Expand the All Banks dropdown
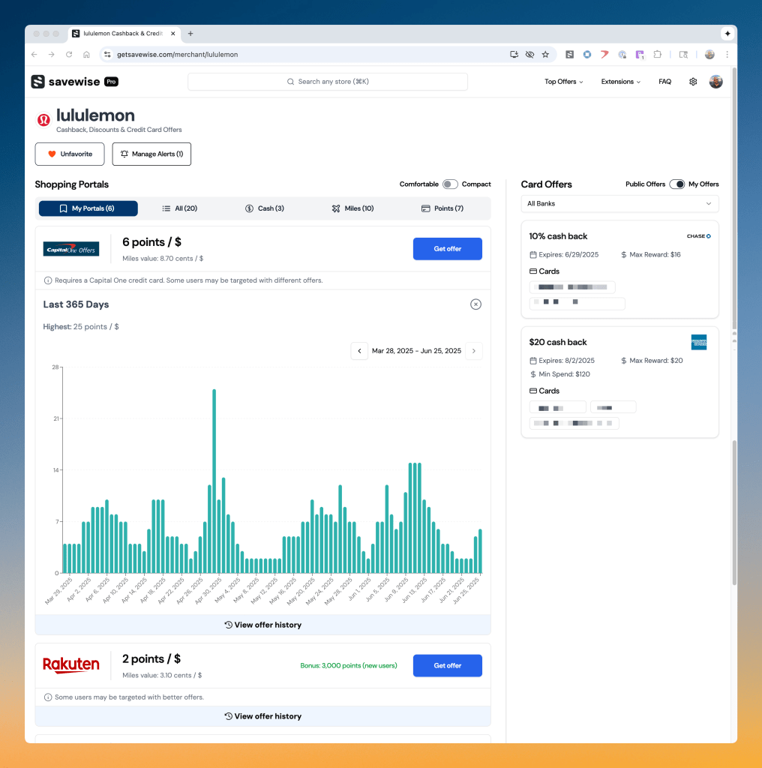Viewport: 762px width, 768px height. tap(619, 204)
